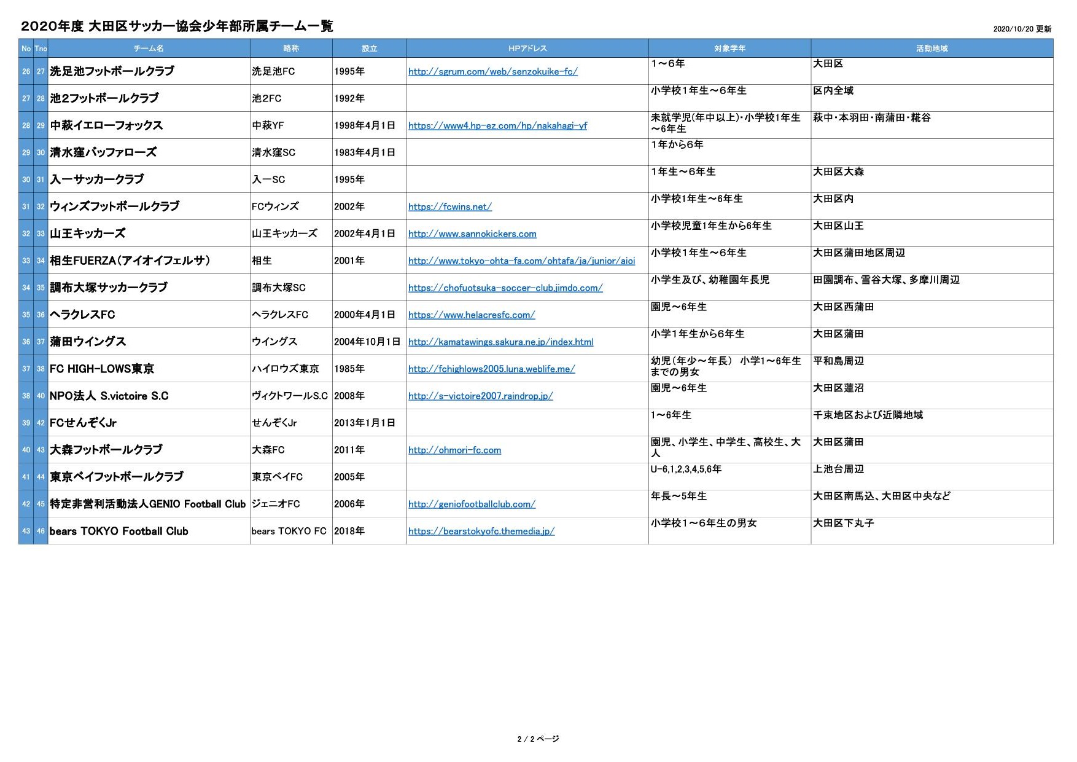Click the チーム名 column header
1077x762 pixels.
(x=149, y=49)
